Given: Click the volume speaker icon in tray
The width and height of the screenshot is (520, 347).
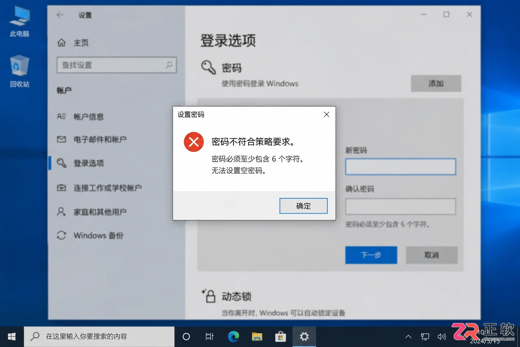Looking at the screenshot, I should pos(442,337).
